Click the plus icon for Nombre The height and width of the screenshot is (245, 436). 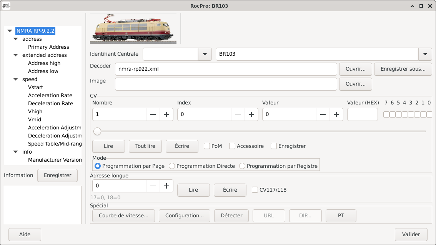pos(166,114)
